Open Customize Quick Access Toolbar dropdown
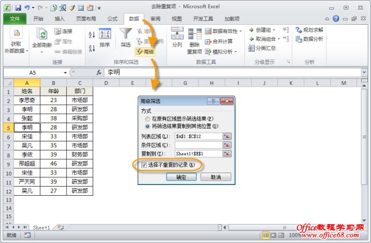Image resolution: width=371 pixels, height=243 pixels. click(x=99, y=8)
